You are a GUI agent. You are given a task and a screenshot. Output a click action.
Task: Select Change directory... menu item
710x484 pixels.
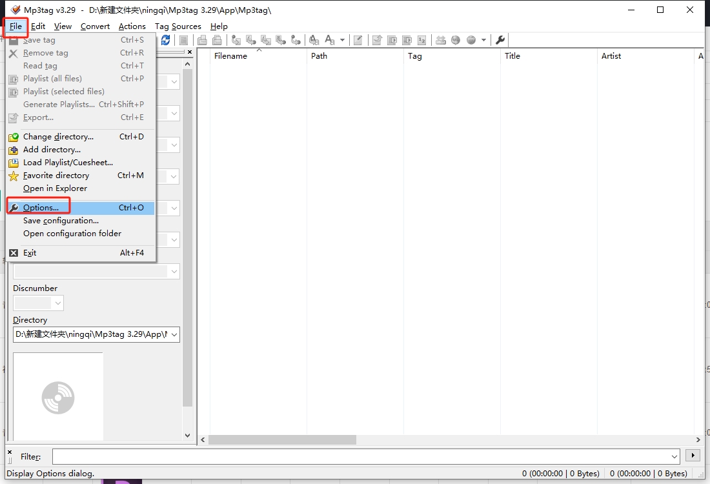pos(81,137)
